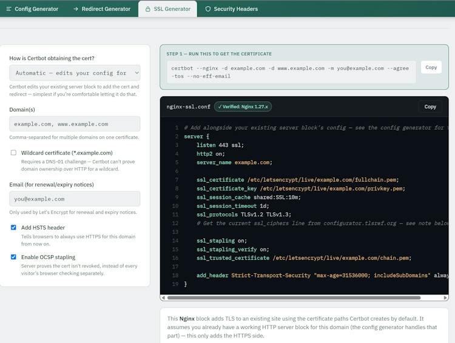
Task: Click the ssl_trusted_certificate chain.pem line
Action: click(x=304, y=258)
